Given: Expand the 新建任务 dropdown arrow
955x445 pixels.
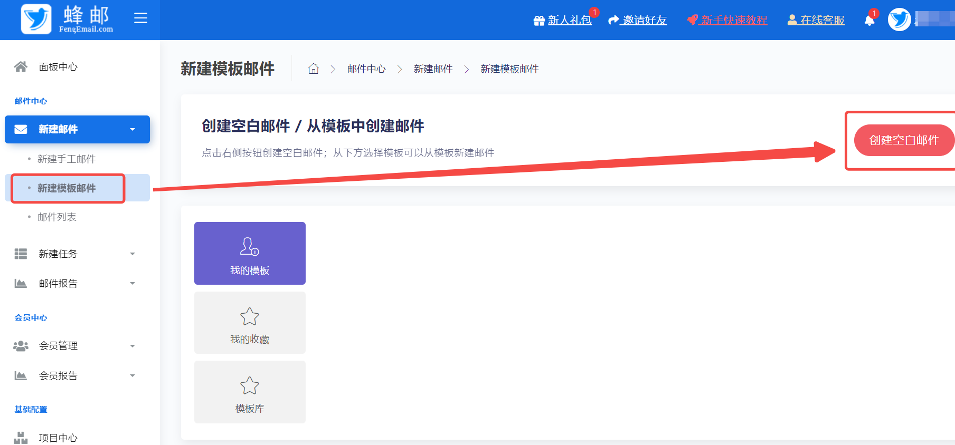Looking at the screenshot, I should coord(133,254).
